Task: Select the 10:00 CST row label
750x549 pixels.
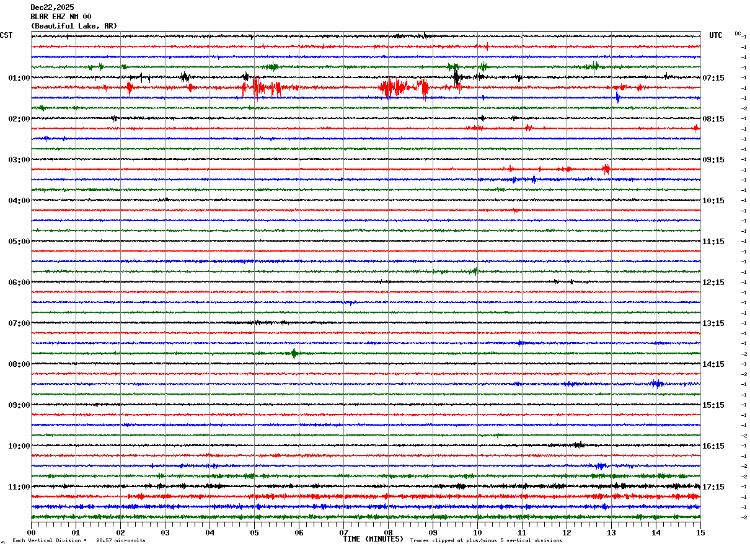Action: click(19, 446)
